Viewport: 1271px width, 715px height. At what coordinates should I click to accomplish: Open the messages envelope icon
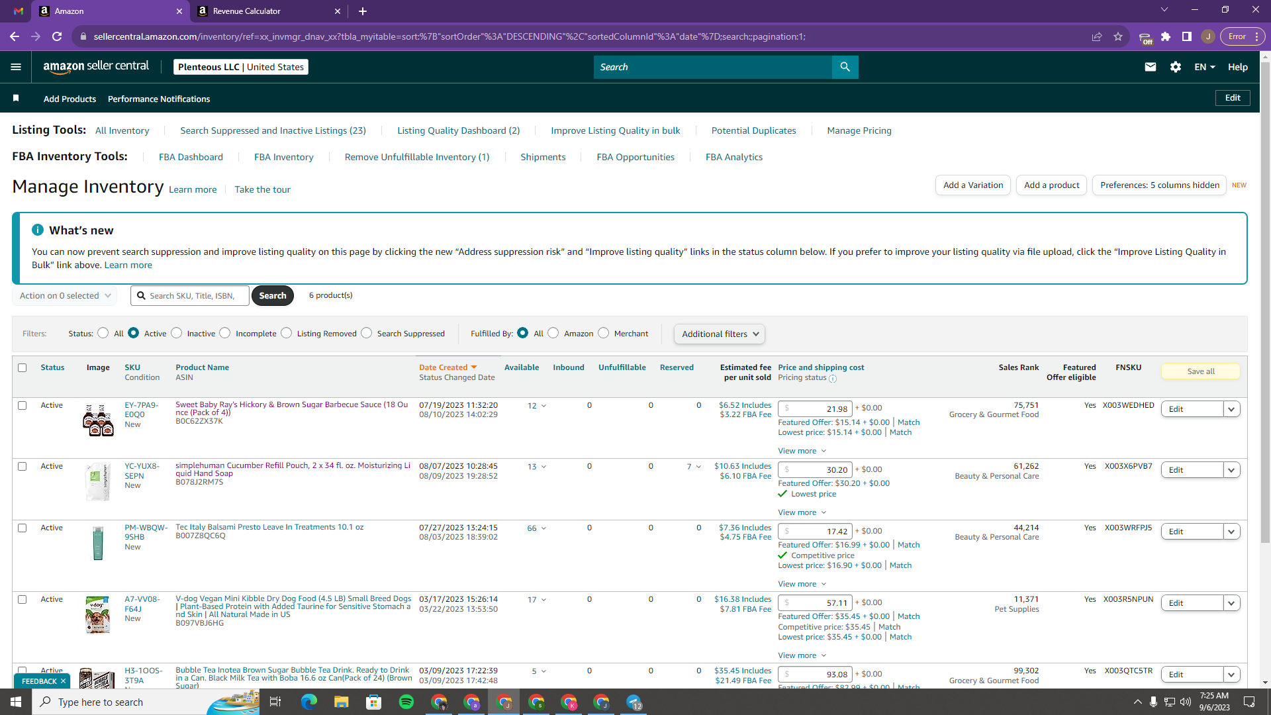[x=1151, y=67]
